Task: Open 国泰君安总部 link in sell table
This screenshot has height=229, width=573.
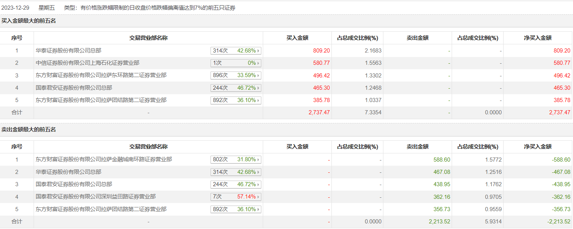Action: point(74,184)
